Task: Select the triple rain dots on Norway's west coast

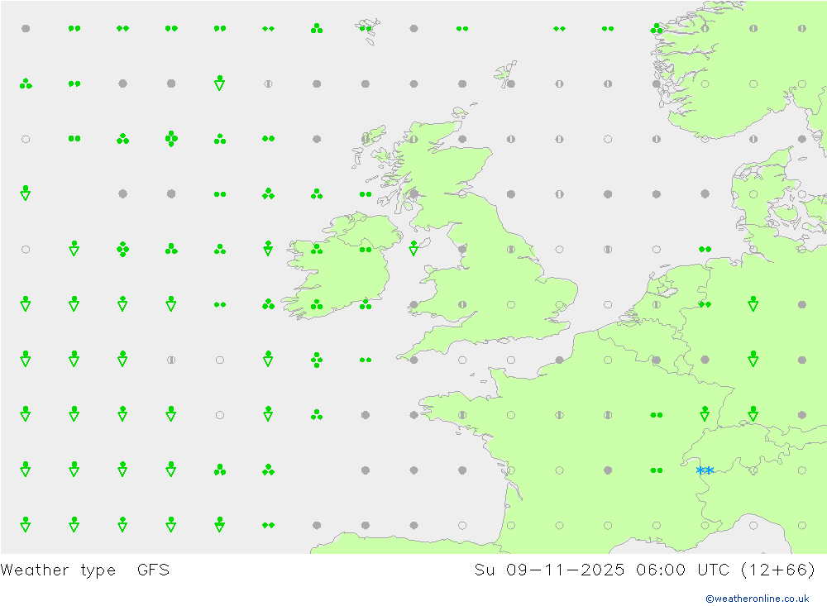Action: click(x=656, y=28)
